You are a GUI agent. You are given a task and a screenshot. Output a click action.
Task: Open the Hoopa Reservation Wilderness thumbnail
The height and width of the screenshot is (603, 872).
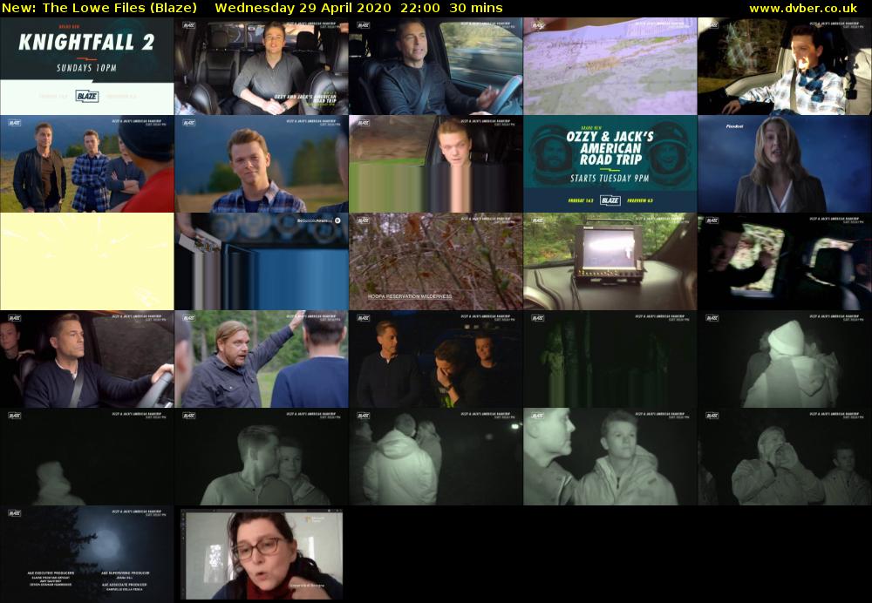click(436, 261)
